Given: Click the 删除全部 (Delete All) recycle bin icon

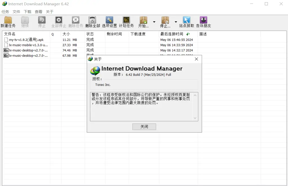Looking at the screenshot, I should coord(92,20).
